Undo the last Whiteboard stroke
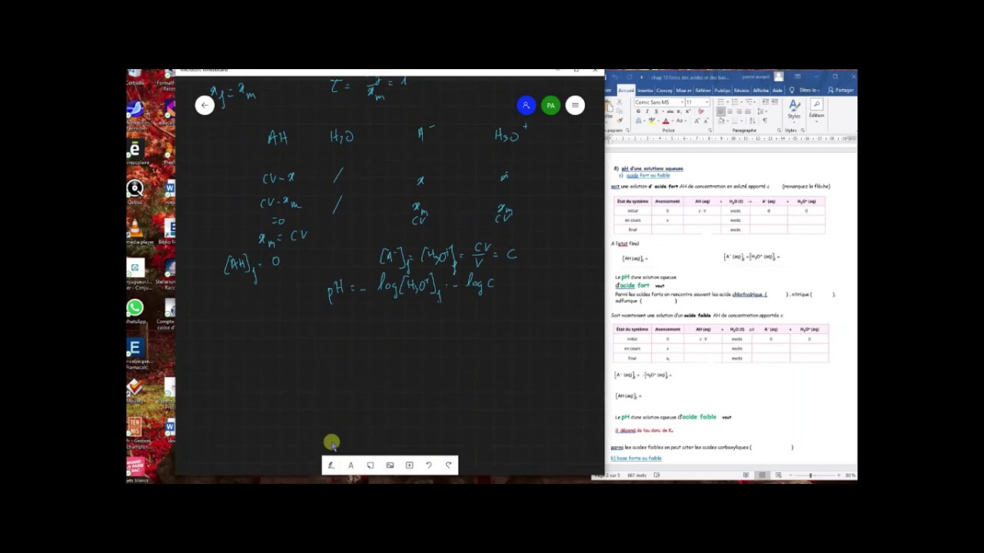Viewport: 984px width, 553px height. pyautogui.click(x=429, y=465)
